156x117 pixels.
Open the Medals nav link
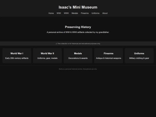click(75, 13)
